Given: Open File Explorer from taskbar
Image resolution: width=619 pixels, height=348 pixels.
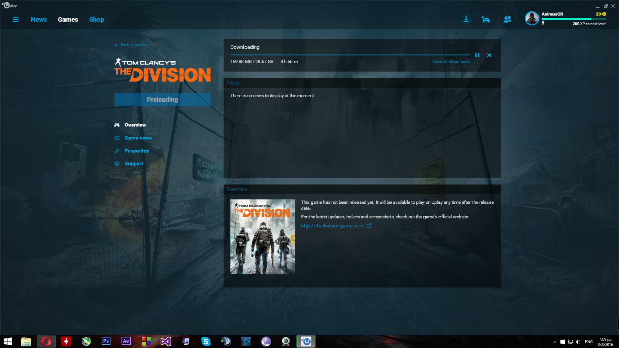Looking at the screenshot, I should point(26,341).
